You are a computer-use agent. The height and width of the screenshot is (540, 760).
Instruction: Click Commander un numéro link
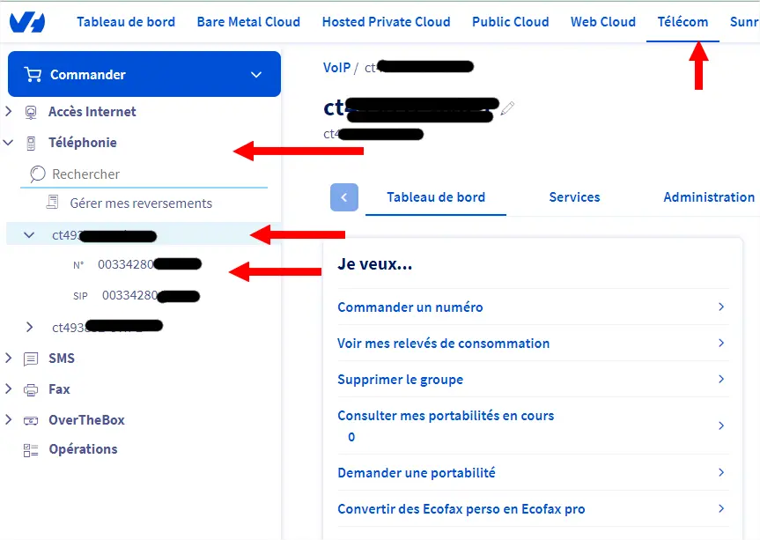click(x=410, y=307)
